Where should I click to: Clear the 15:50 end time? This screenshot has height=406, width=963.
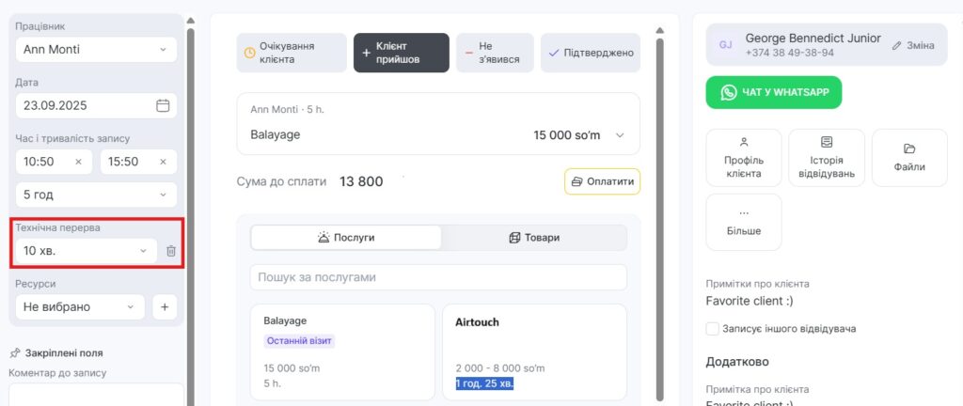click(163, 162)
